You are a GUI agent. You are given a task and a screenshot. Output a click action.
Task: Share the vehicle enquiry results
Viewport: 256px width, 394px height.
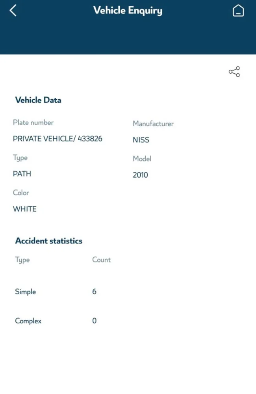(234, 72)
